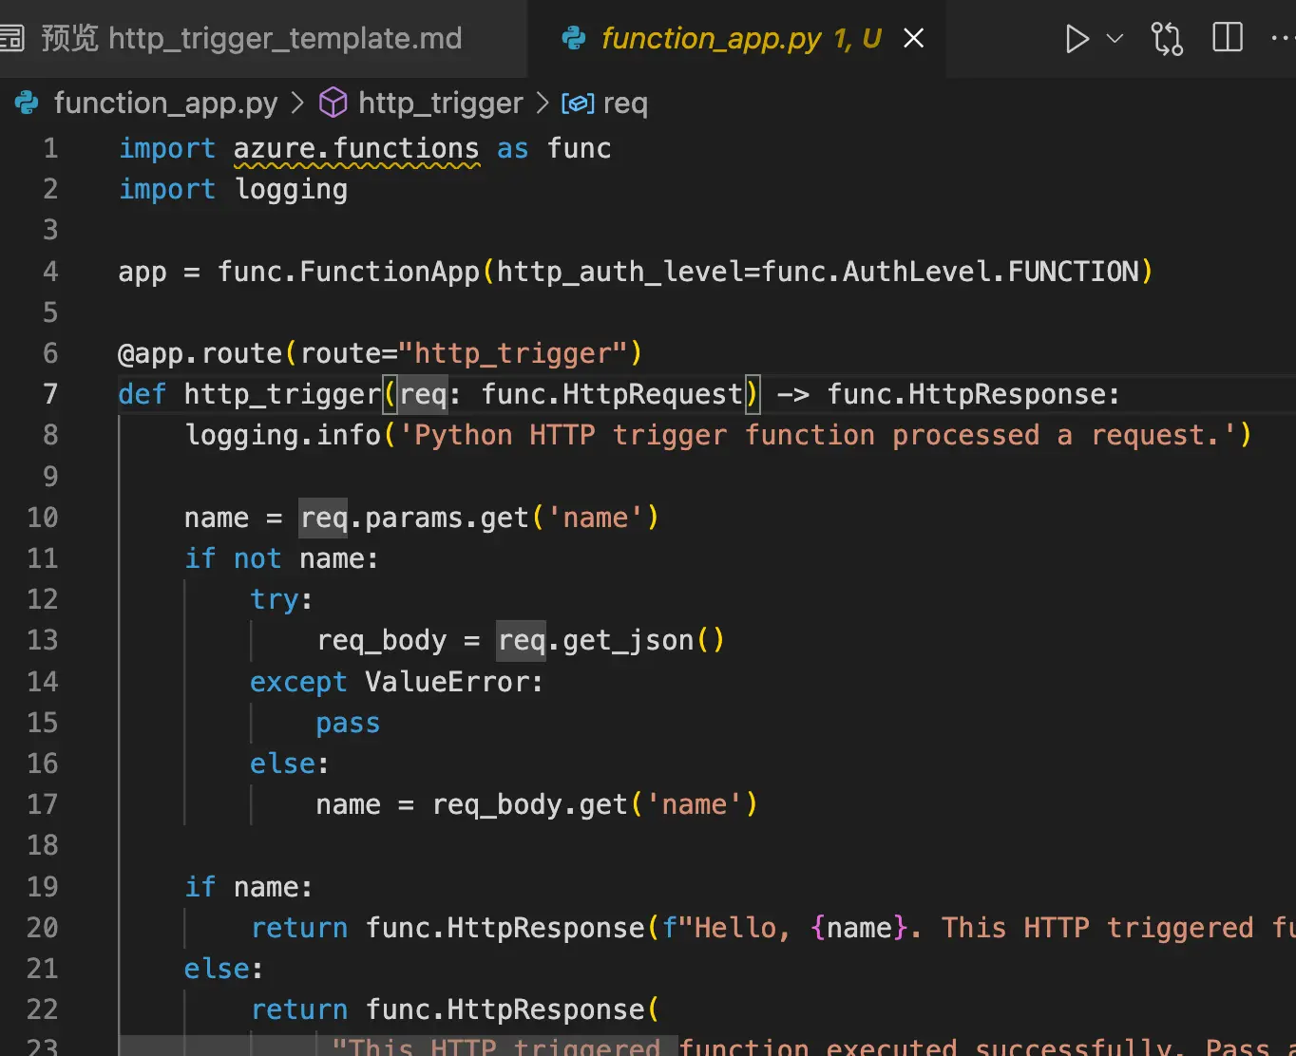Screen dimensions: 1296x1056
Task: Click function_app.py in the breadcrumb path
Action: [x=165, y=103]
